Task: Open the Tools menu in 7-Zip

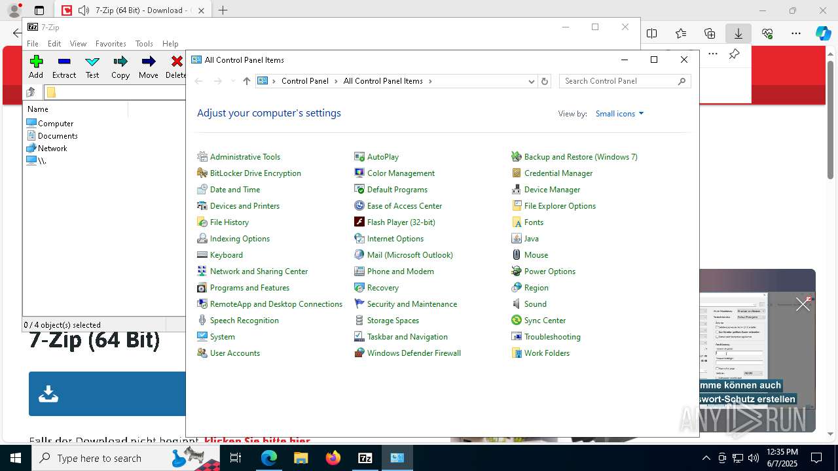Action: (144, 44)
